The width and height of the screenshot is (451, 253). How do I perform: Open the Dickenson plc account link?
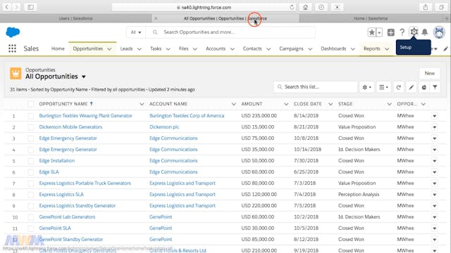coord(164,127)
